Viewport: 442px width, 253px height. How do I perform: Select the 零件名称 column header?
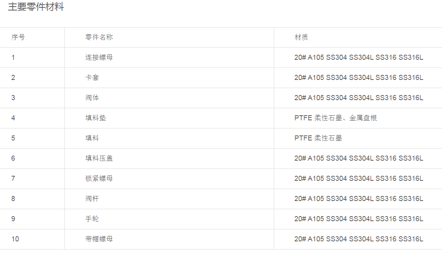[99, 37]
